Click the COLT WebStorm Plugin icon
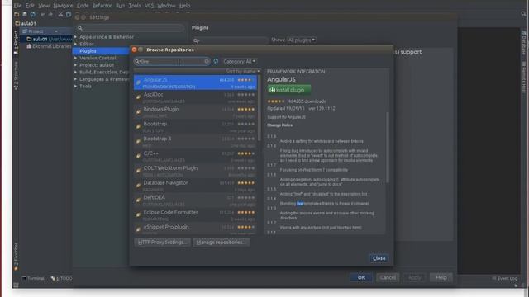The width and height of the screenshot is (529, 297). pos(138,171)
